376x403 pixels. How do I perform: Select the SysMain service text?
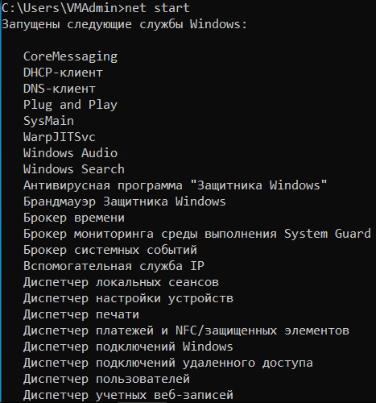click(x=48, y=121)
